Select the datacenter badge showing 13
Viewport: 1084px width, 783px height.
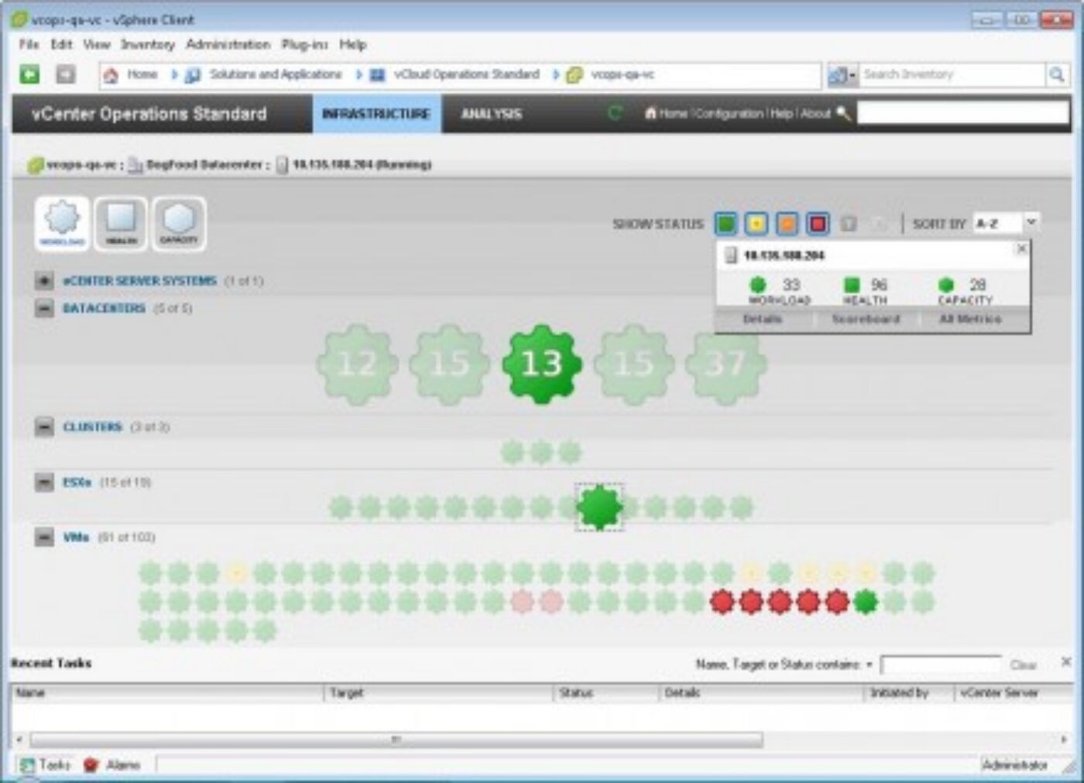(x=541, y=364)
